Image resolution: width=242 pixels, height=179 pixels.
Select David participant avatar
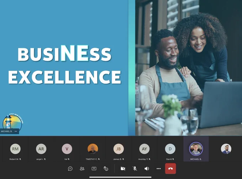click(170, 149)
